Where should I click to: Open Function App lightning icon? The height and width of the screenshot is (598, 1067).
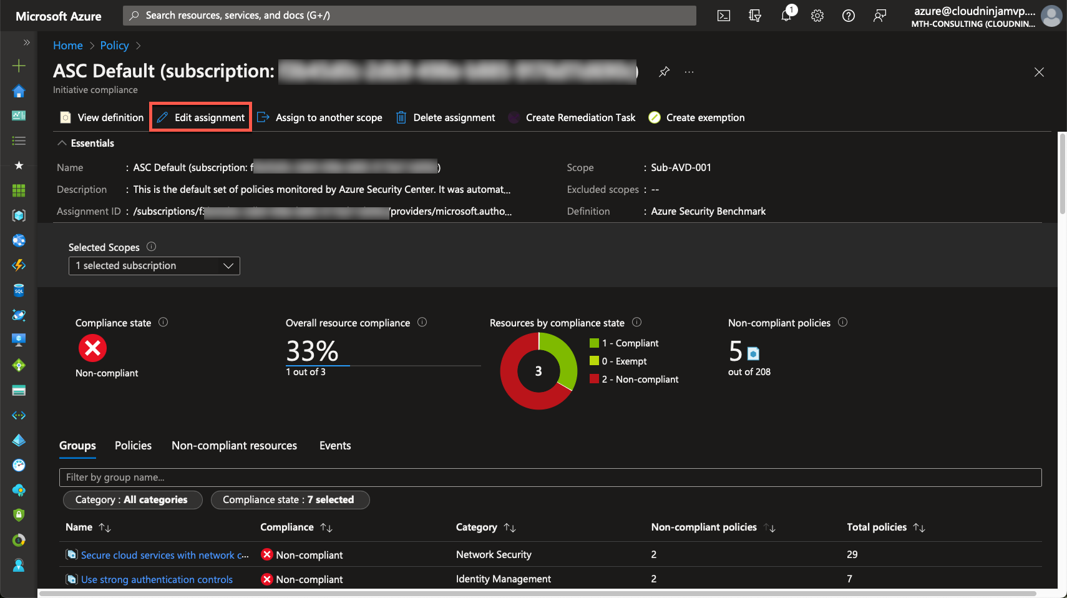[19, 265]
